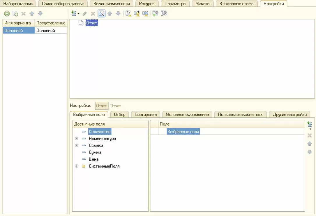Image resolution: width=316 pixels, height=216 pixels.
Task: Click the add selected field icon
Action: coord(309,124)
